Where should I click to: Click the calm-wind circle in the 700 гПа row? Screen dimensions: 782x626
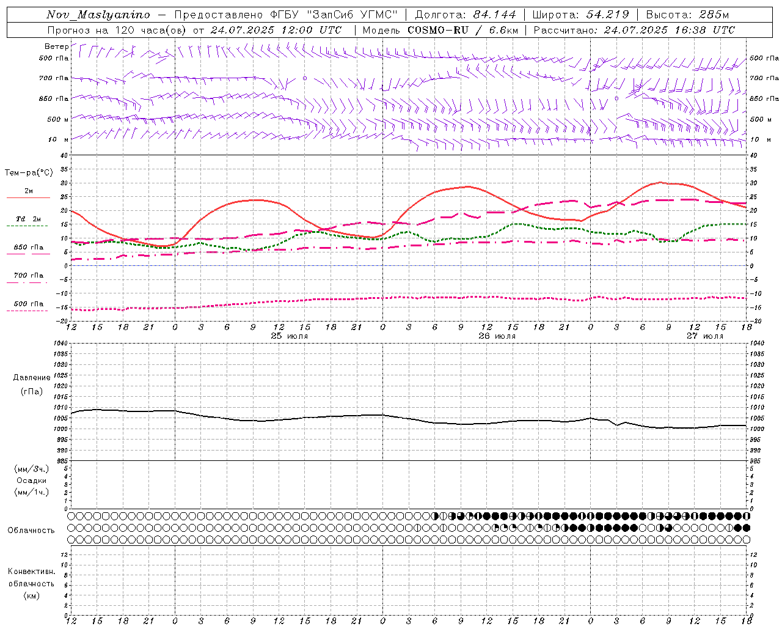304,78
